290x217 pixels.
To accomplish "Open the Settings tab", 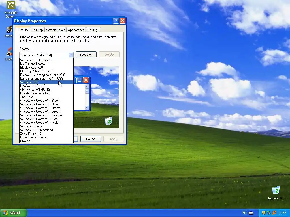I will 93,30.
